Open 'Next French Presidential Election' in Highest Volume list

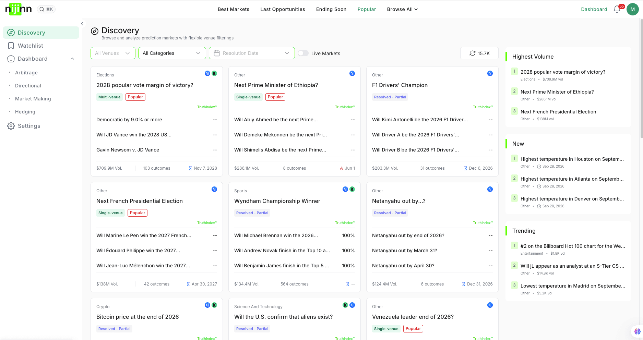click(x=558, y=112)
